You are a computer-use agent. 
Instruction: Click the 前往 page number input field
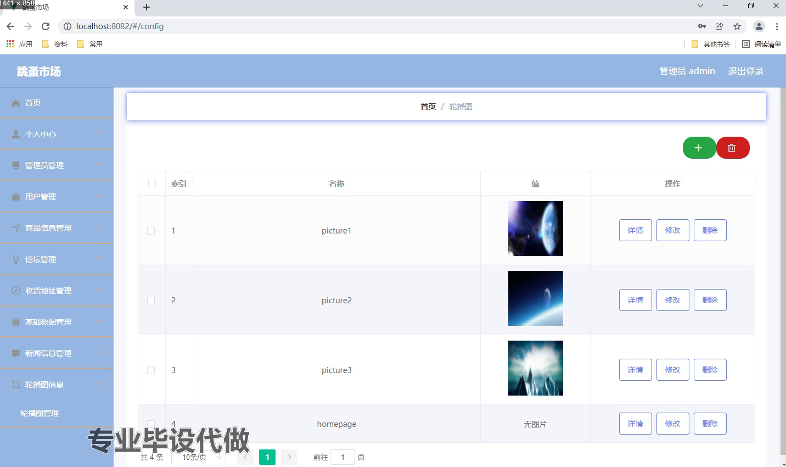tap(343, 457)
